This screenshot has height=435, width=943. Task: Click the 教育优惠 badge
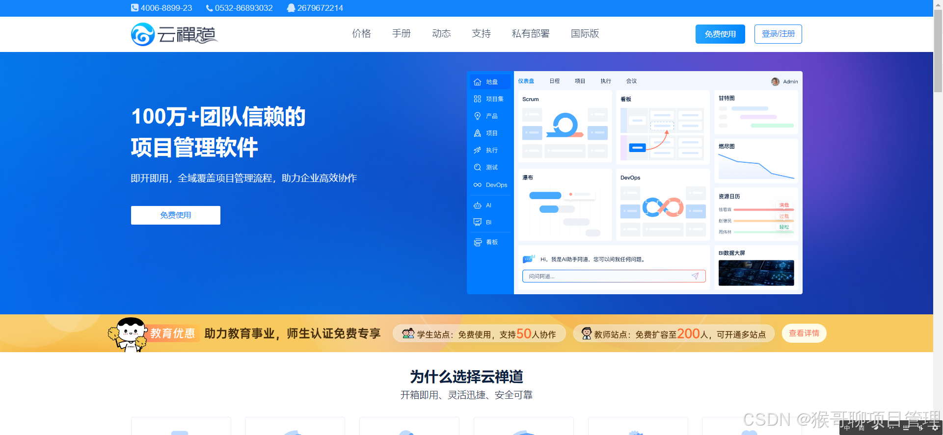point(172,333)
